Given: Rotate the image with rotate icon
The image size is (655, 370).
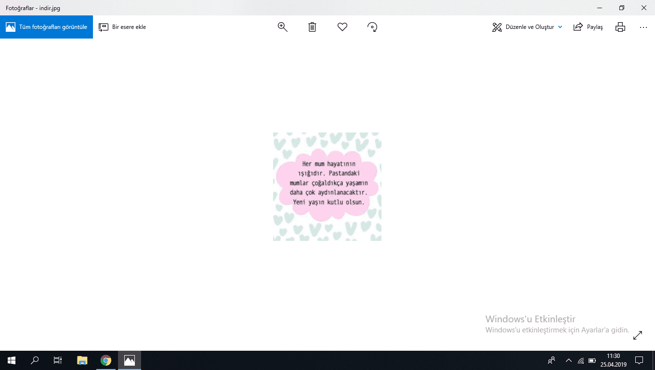Looking at the screenshot, I should pyautogui.click(x=372, y=27).
